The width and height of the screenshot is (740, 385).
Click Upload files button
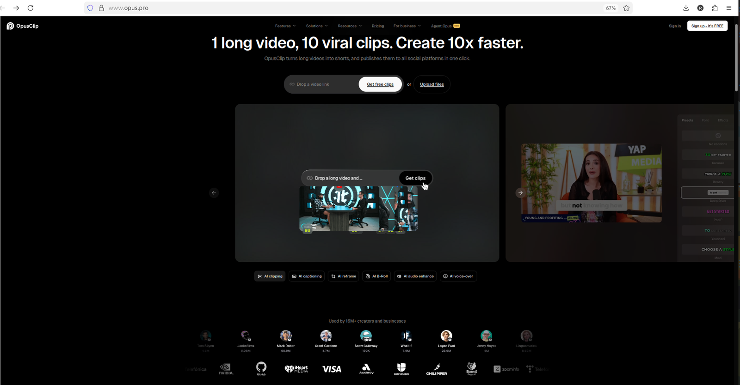(x=432, y=84)
